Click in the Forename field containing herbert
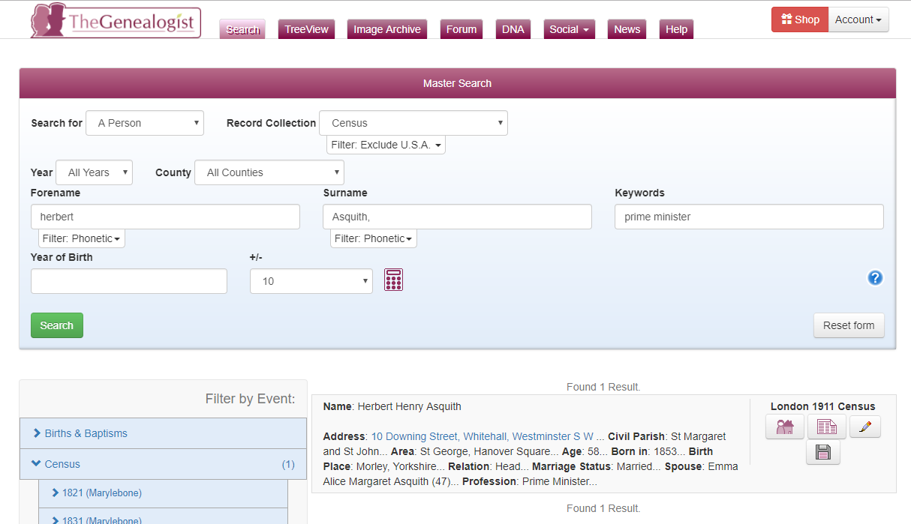Image resolution: width=911 pixels, height=524 pixels. point(165,217)
